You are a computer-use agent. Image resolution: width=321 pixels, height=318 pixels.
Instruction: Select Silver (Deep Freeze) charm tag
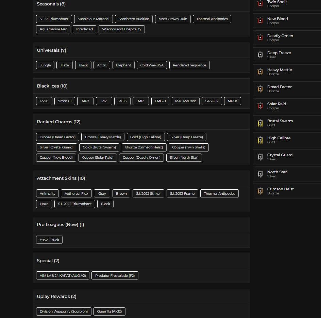tap(187, 137)
